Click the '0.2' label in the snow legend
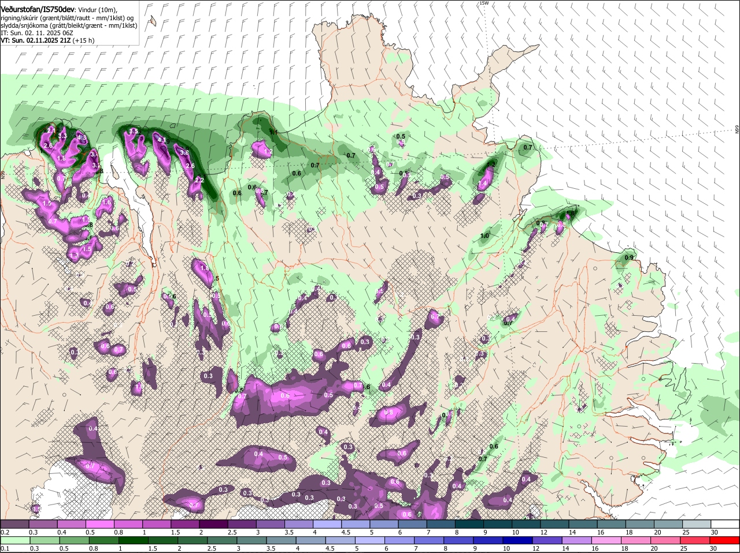The width and height of the screenshot is (740, 553). tap(5, 532)
